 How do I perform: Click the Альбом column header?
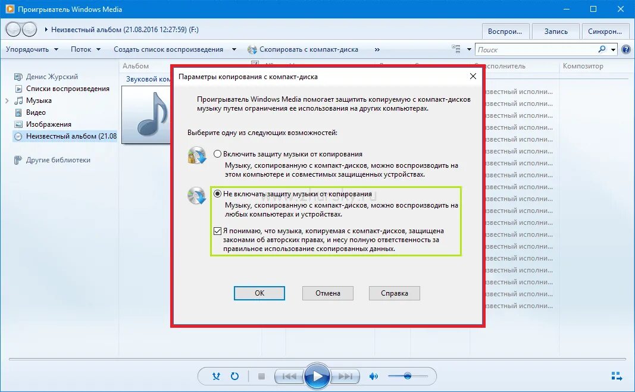pos(136,65)
